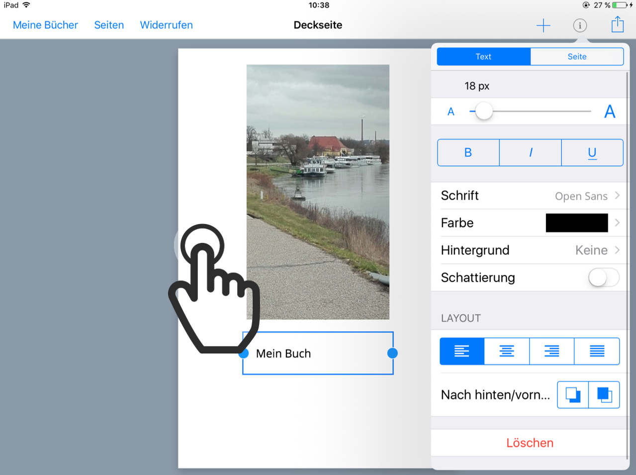Justify the text alignment
This screenshot has height=475, width=636.
(597, 351)
